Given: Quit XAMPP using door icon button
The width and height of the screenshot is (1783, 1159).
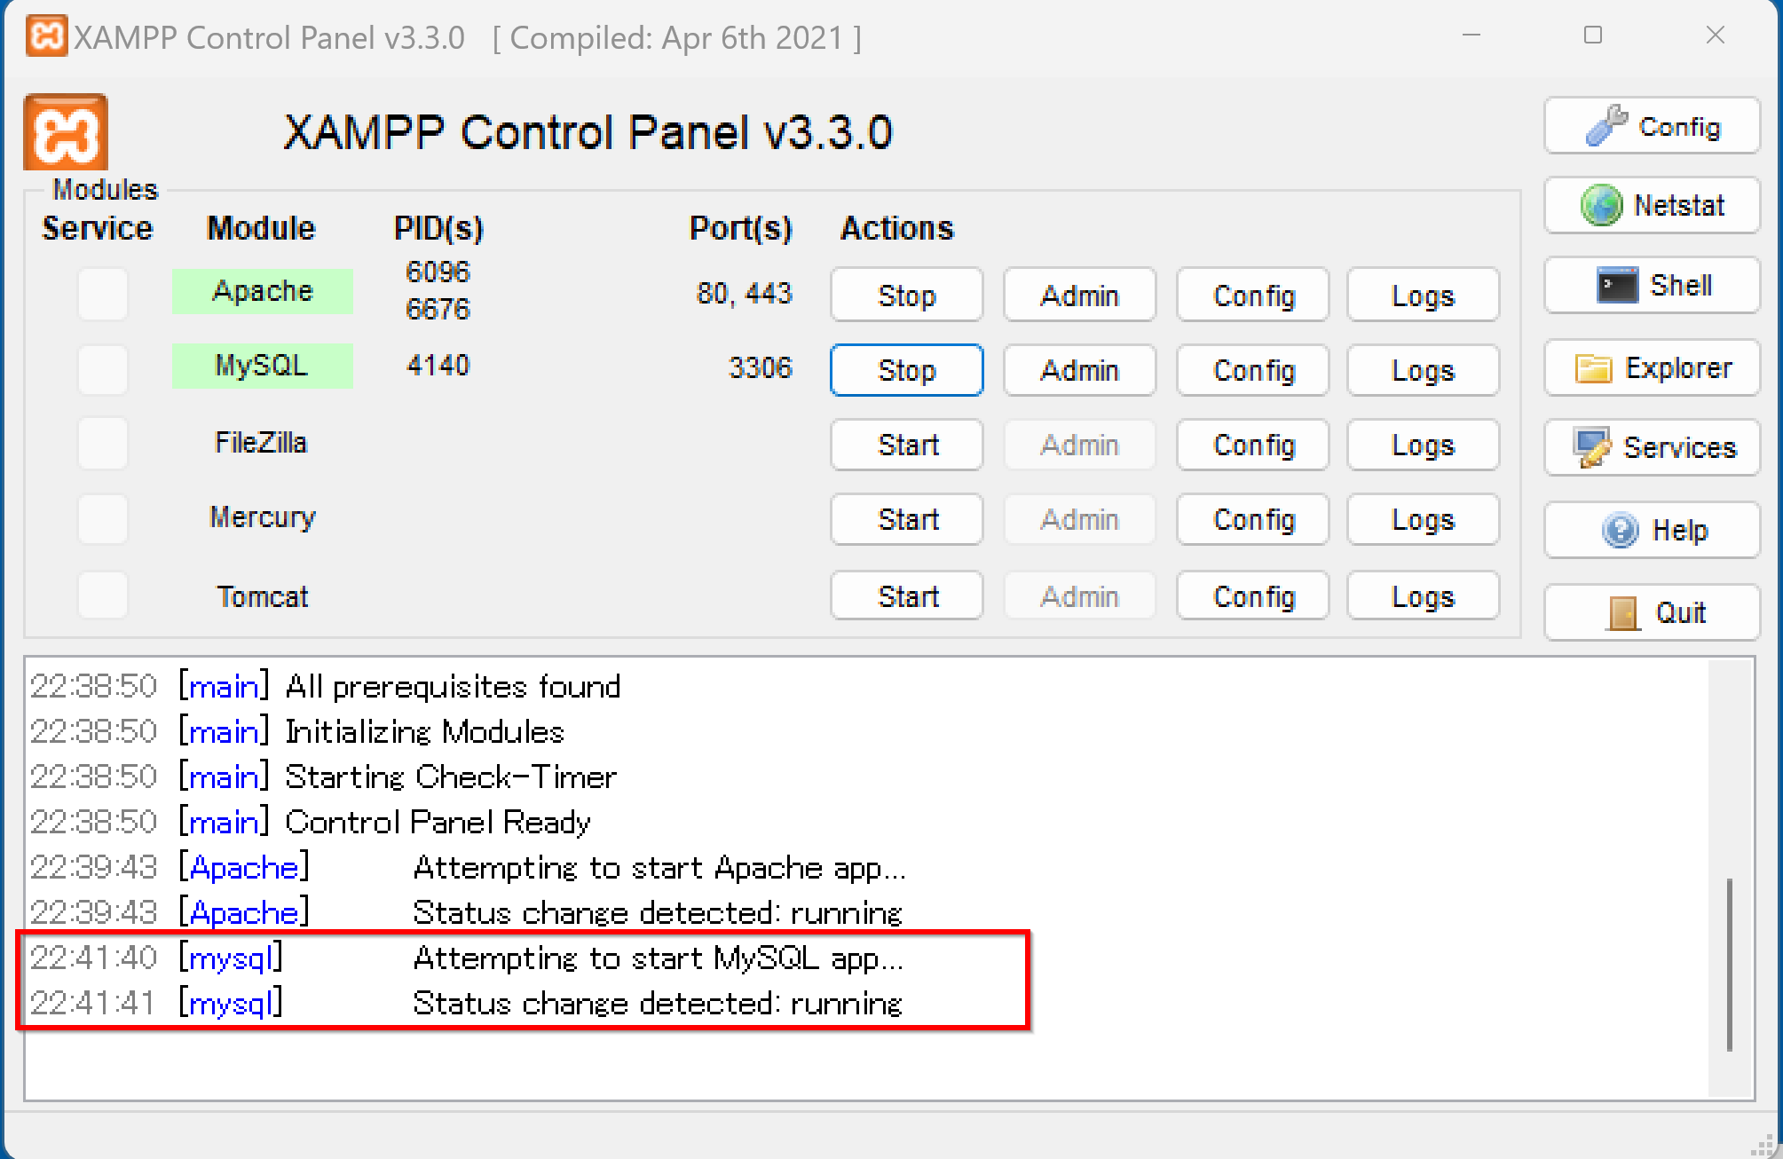Looking at the screenshot, I should (1652, 611).
